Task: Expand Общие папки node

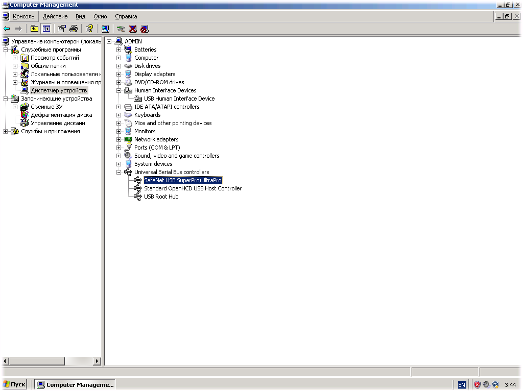Action: 15,66
